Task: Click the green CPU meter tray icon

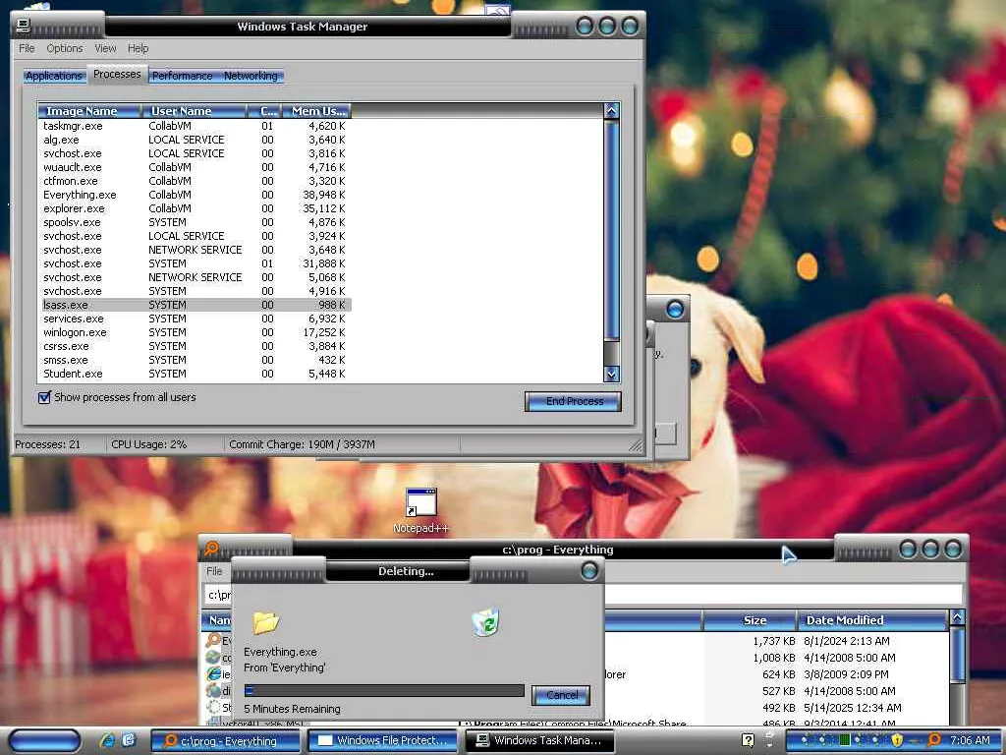Action: pos(845,740)
